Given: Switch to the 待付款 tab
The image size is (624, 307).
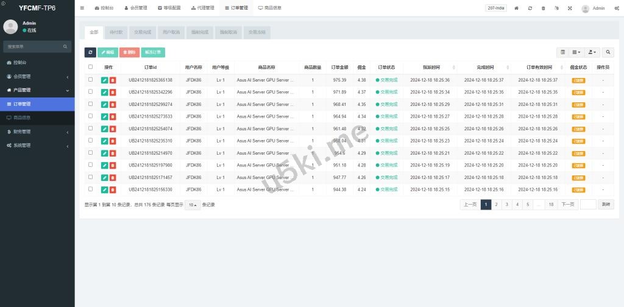Looking at the screenshot, I should tap(115, 32).
